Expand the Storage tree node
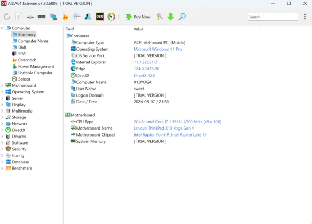Screen dimensions: 312x224 point(2,117)
